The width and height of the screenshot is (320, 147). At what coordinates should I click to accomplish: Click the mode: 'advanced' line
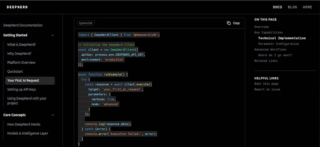[105, 104]
